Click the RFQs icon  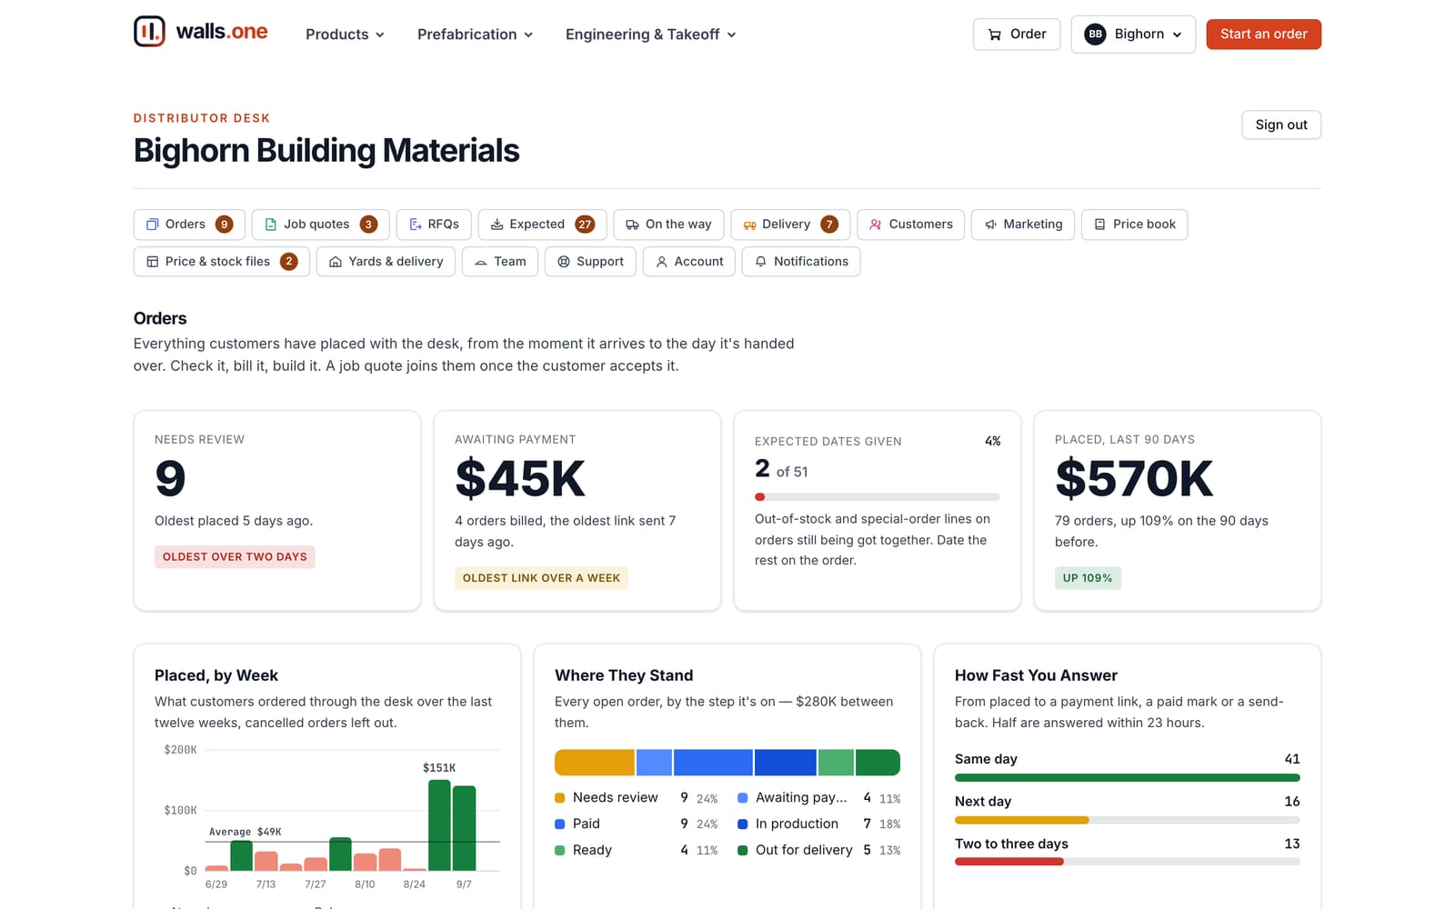[x=415, y=225]
